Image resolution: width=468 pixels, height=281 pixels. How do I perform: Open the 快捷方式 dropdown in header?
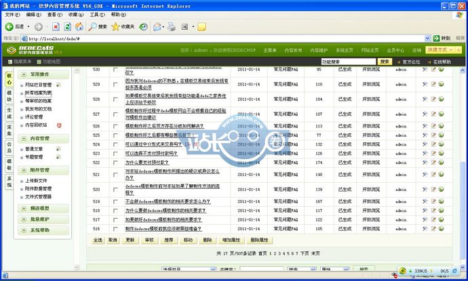pos(444,49)
